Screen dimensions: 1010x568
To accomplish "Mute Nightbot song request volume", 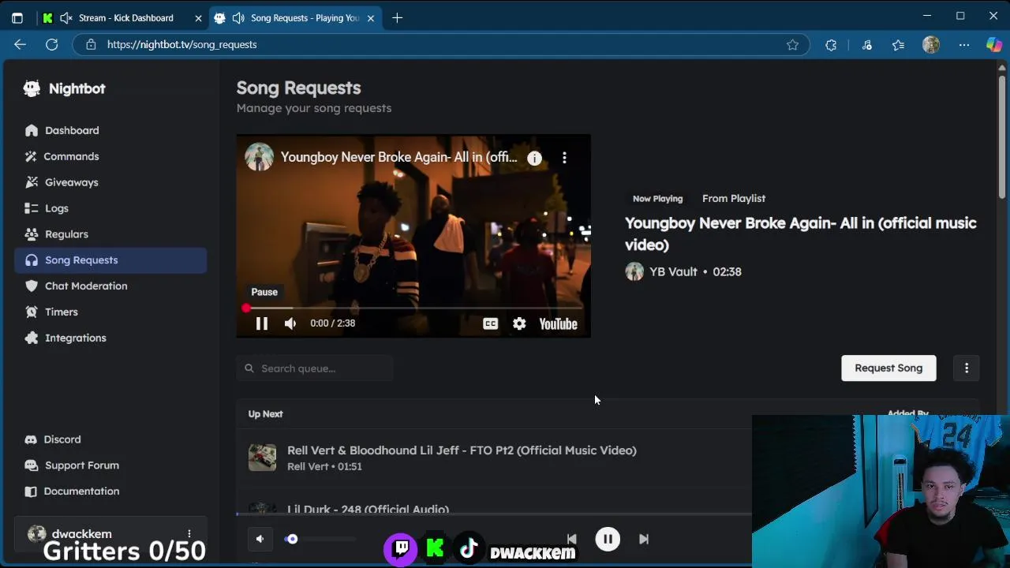I will click(260, 539).
